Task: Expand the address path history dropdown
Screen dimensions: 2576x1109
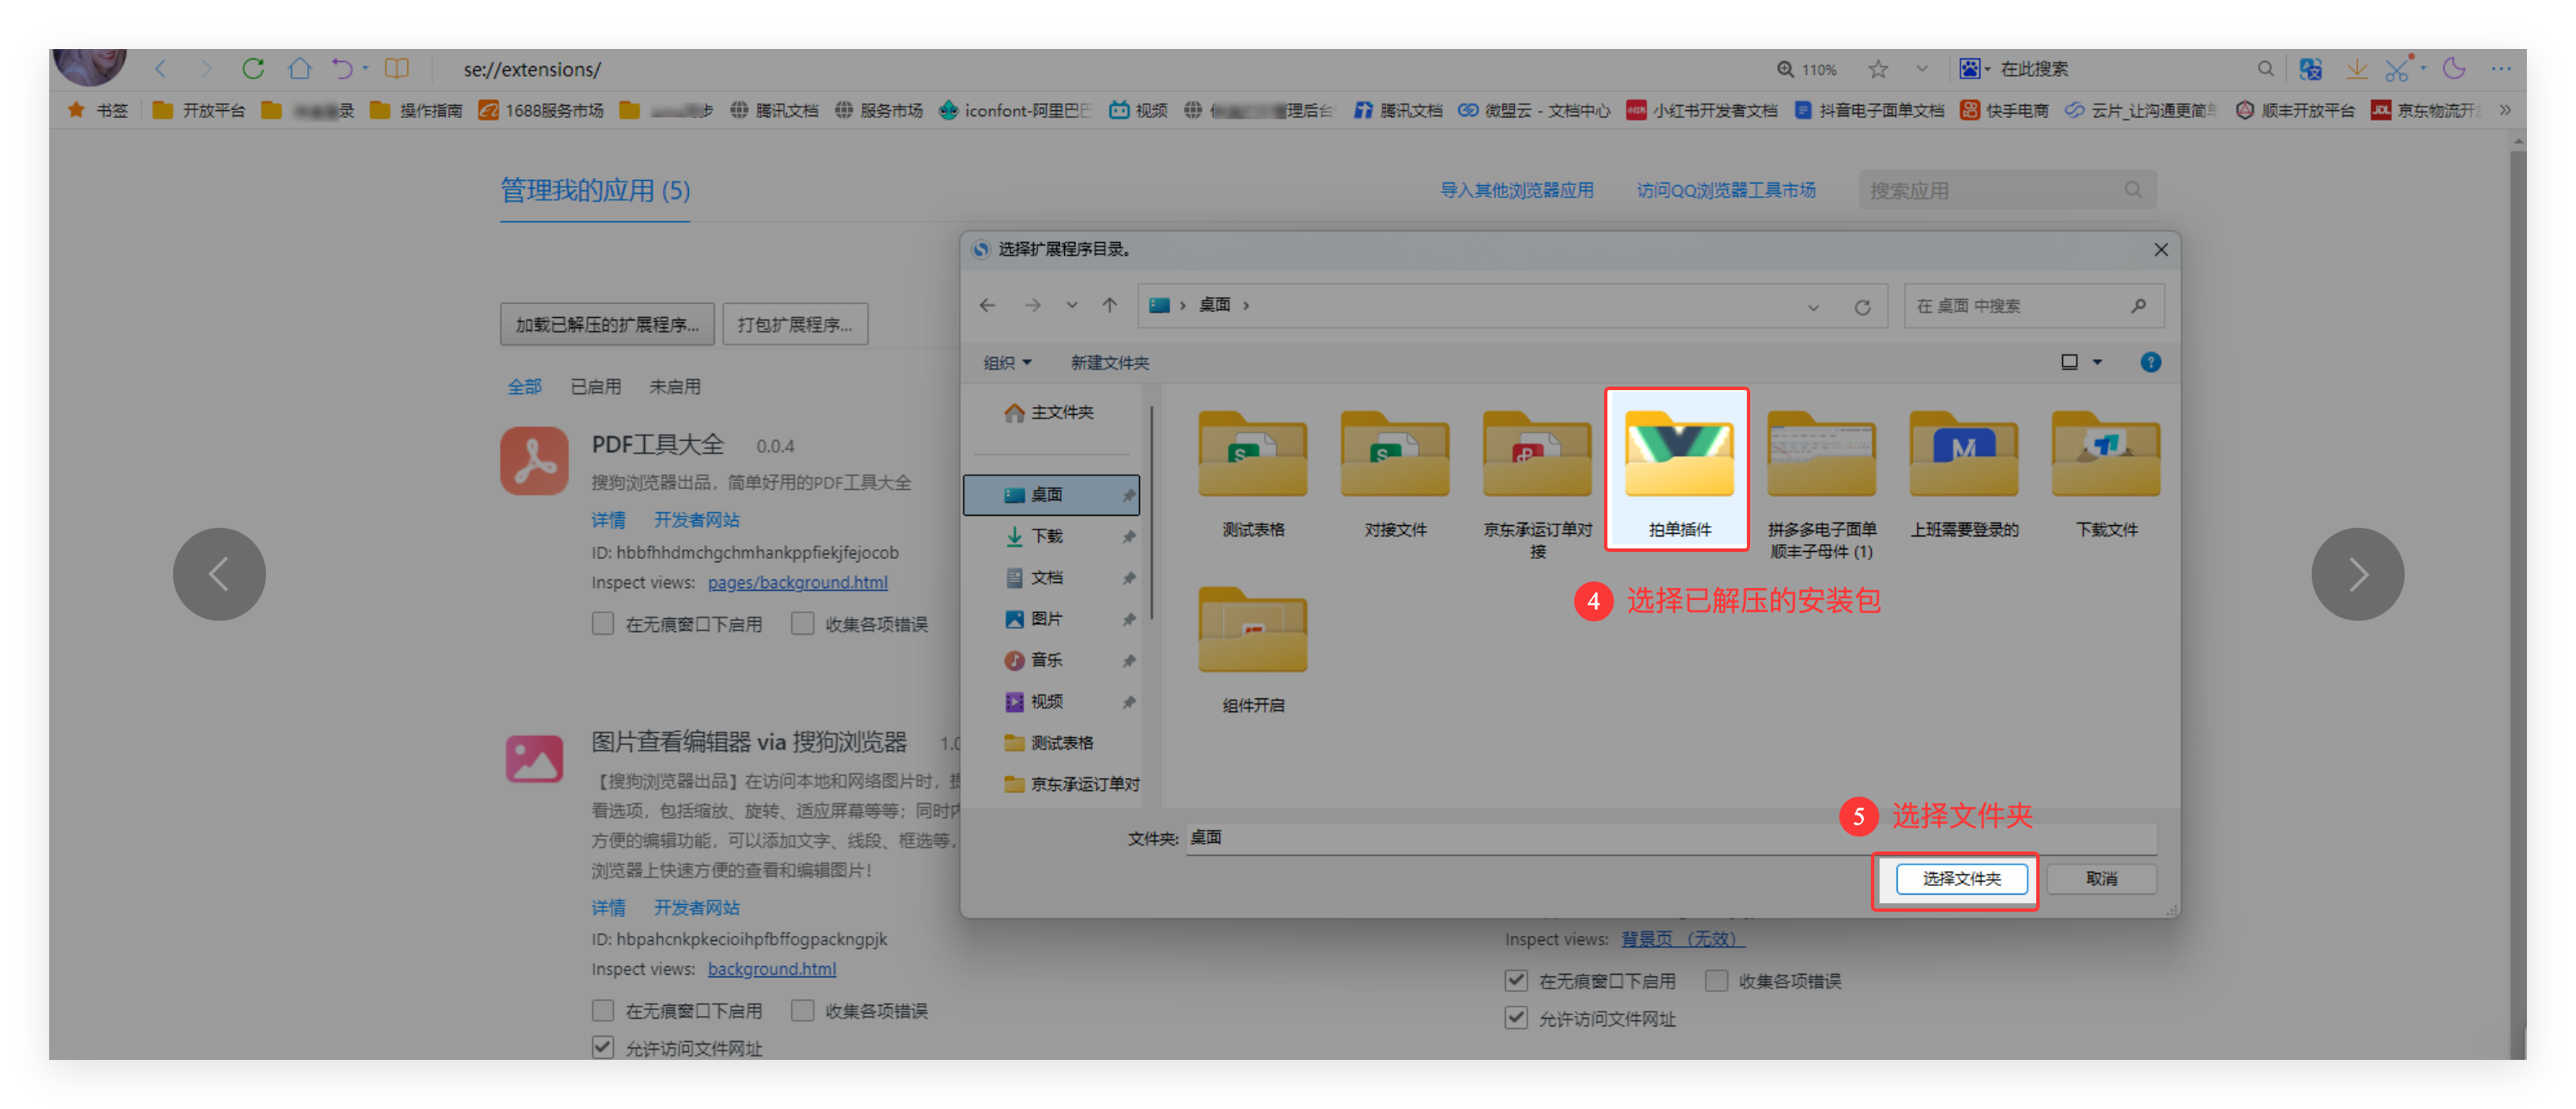Action: 1813,307
